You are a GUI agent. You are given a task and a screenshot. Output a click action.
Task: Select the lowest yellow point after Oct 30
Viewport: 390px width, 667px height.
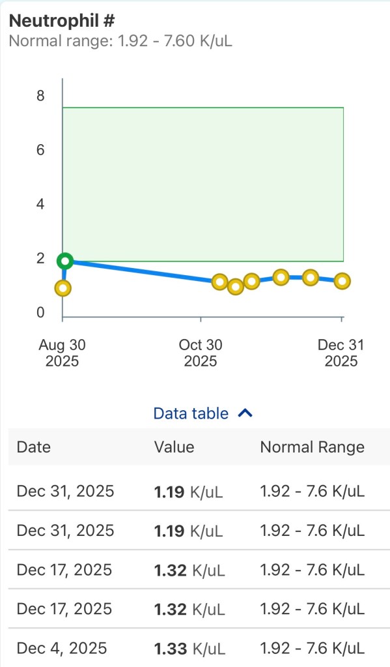coord(235,287)
